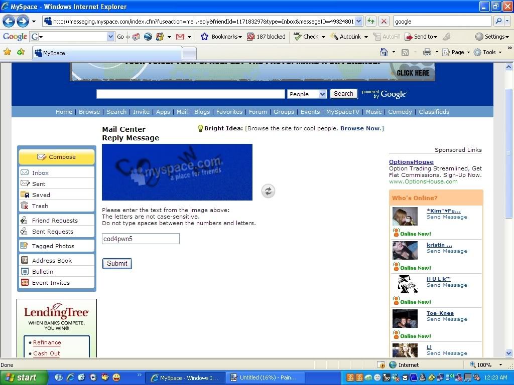Click Internet Explorer icon in quick launch
This screenshot has width=514, height=385.
(x=70, y=377)
